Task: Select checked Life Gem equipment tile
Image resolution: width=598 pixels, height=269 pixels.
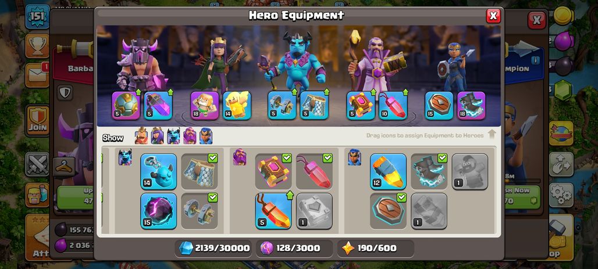Action: [x=314, y=171]
